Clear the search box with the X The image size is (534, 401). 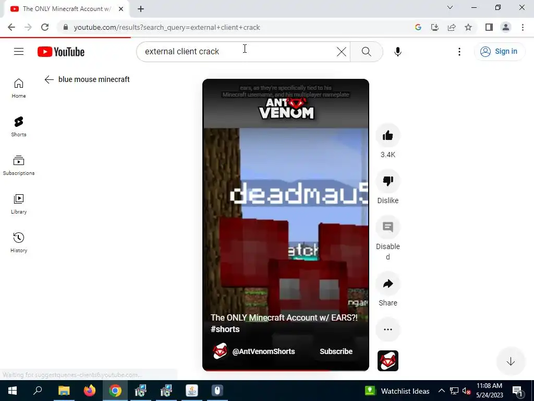pyautogui.click(x=341, y=52)
